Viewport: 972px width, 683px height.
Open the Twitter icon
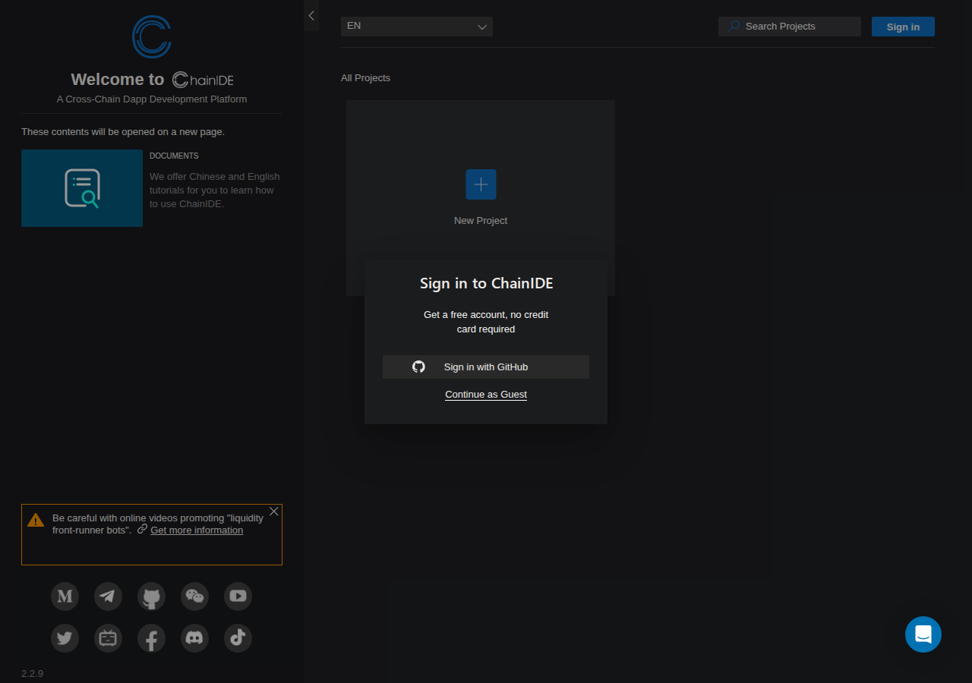(65, 638)
